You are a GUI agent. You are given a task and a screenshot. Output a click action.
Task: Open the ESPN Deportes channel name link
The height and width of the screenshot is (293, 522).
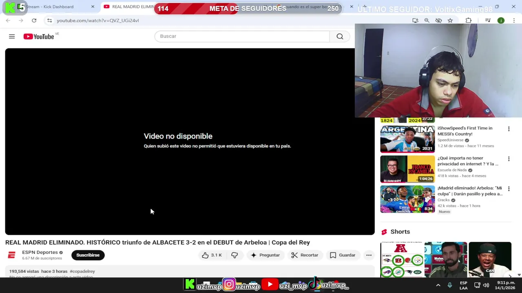[40, 252]
